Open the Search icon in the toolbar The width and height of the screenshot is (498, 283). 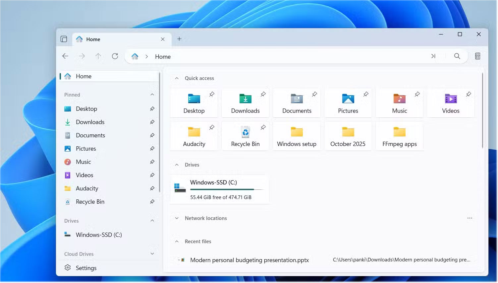[x=457, y=56]
